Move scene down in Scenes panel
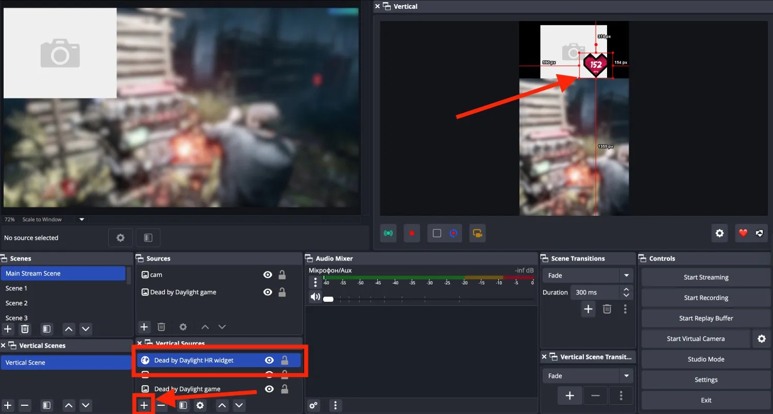This screenshot has width=773, height=414. click(86, 329)
